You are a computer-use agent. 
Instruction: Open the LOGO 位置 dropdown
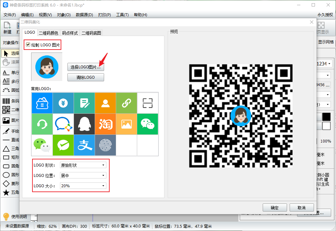[x=83, y=175]
